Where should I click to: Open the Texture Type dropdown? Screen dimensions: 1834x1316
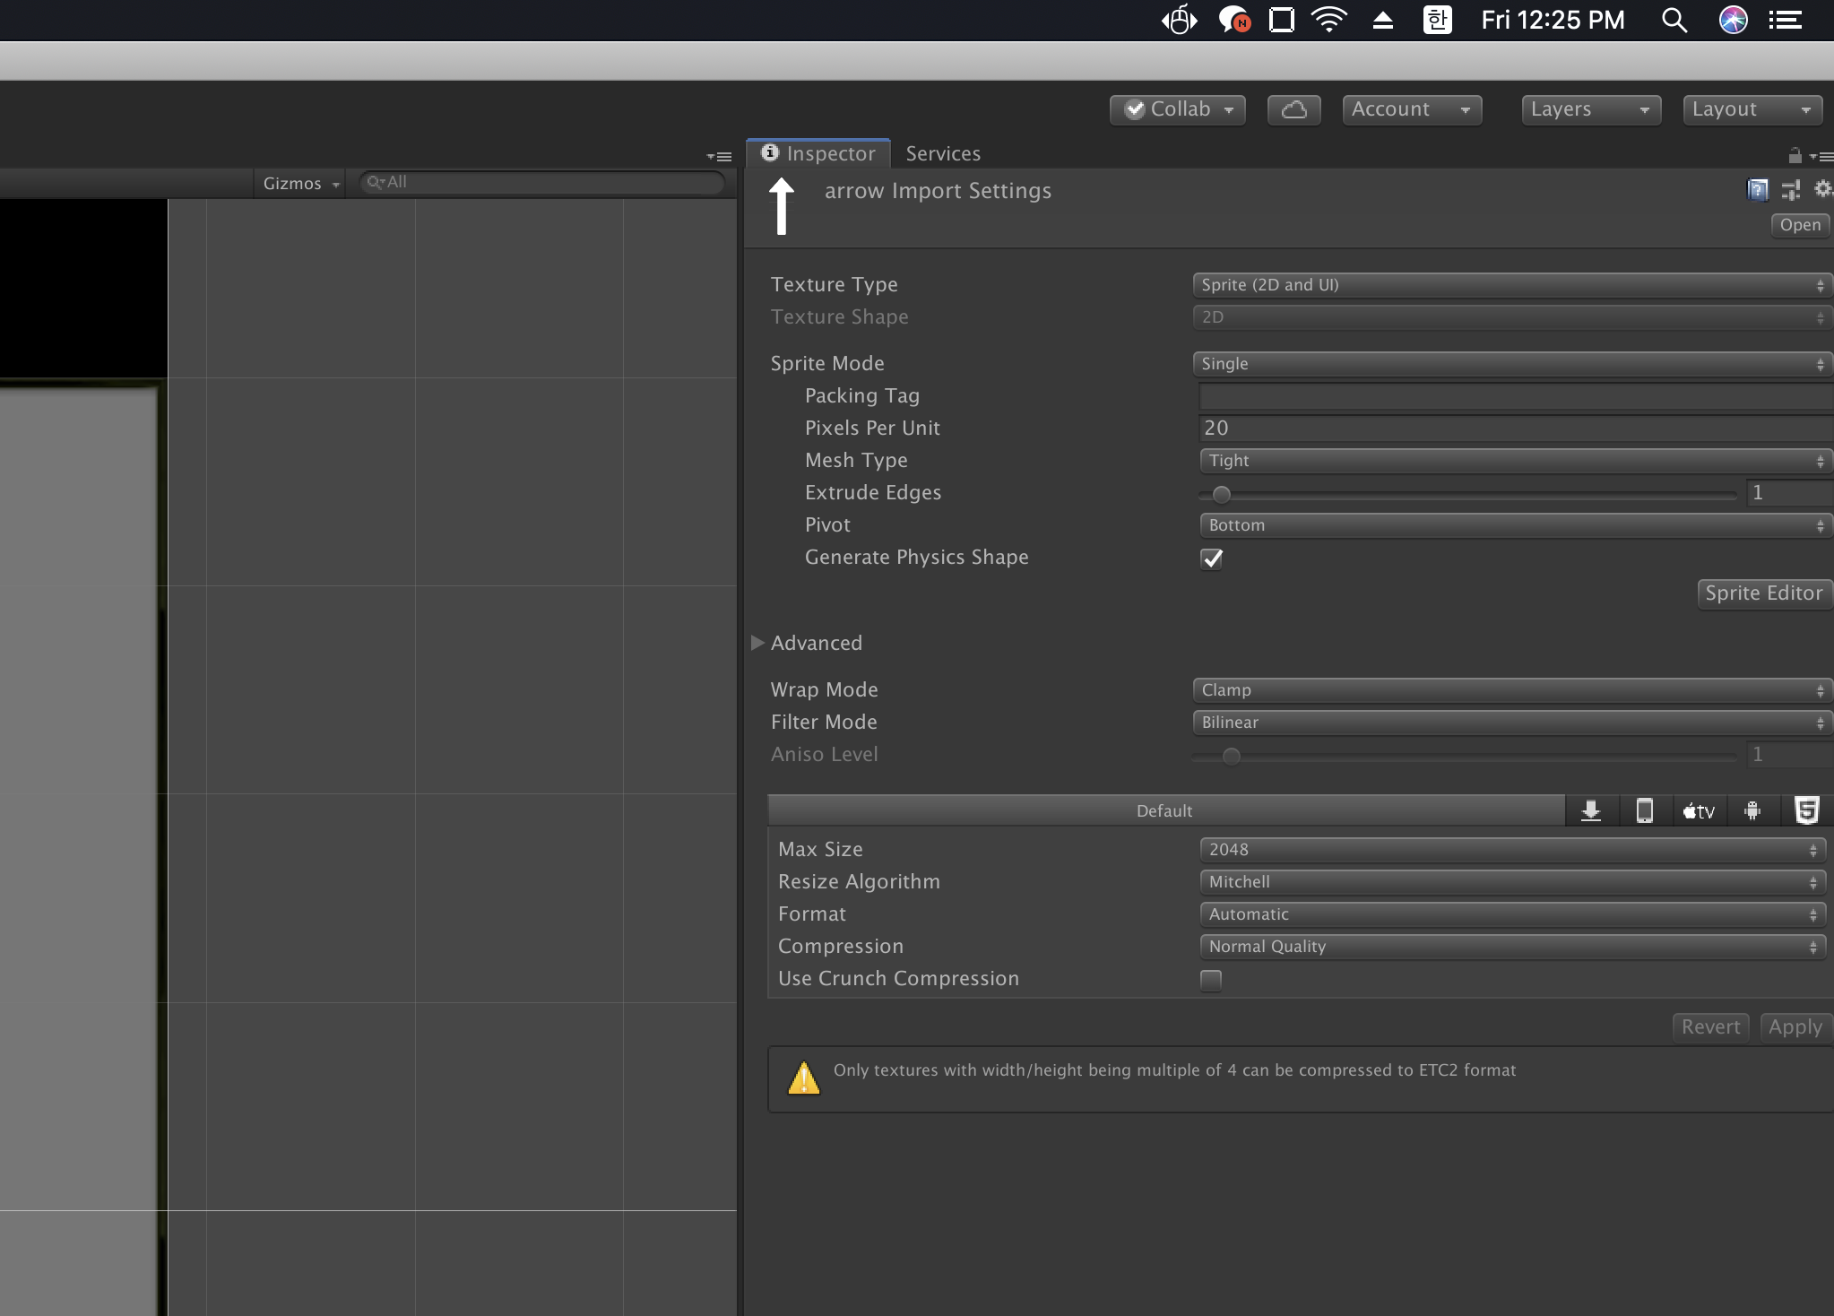(1511, 285)
